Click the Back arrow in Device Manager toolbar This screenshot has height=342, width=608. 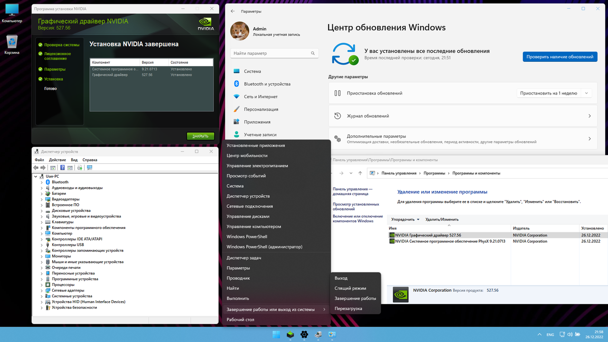(36, 168)
